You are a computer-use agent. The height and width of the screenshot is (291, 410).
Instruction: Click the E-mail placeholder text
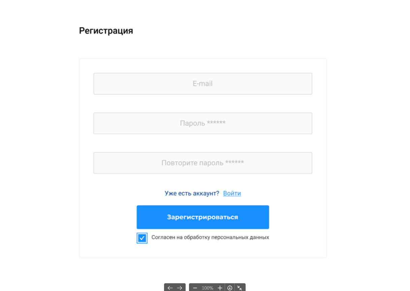coord(202,84)
